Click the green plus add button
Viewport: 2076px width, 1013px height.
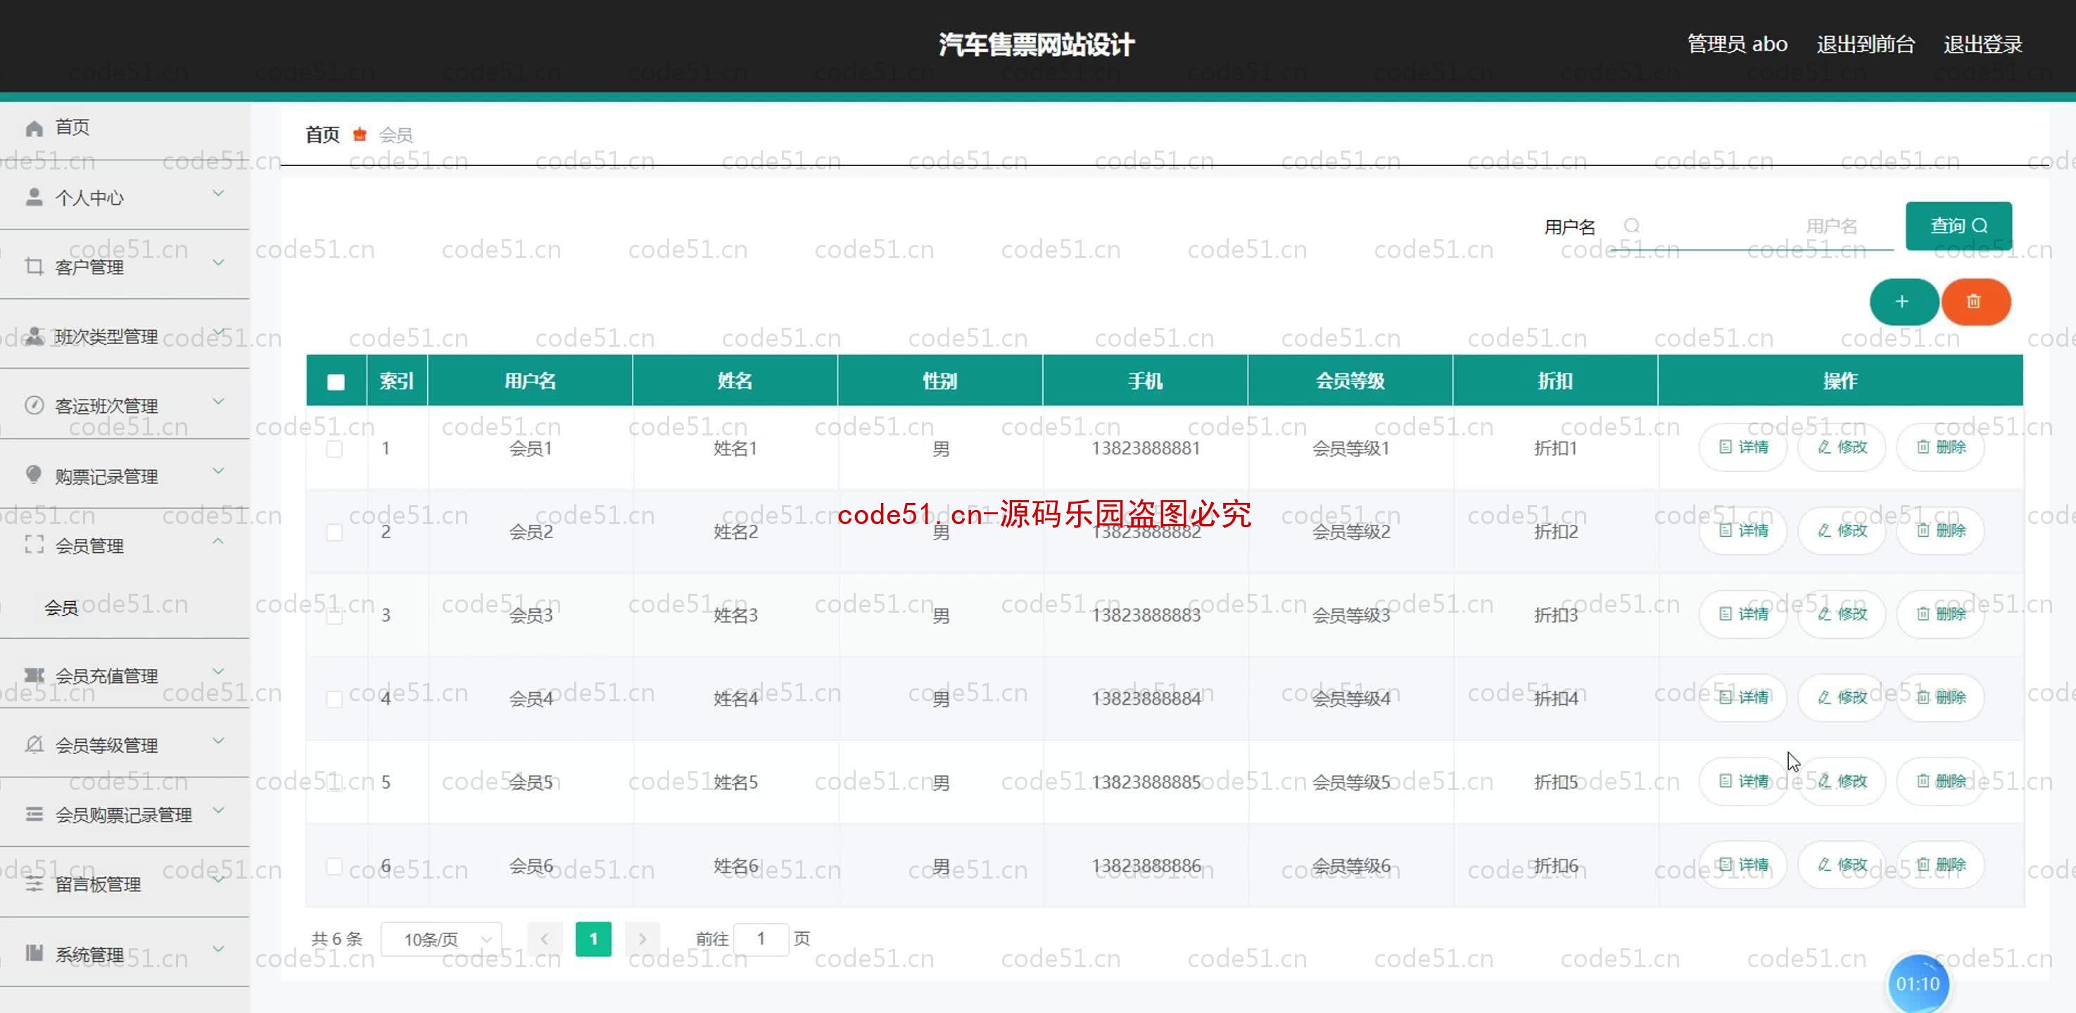(1904, 301)
